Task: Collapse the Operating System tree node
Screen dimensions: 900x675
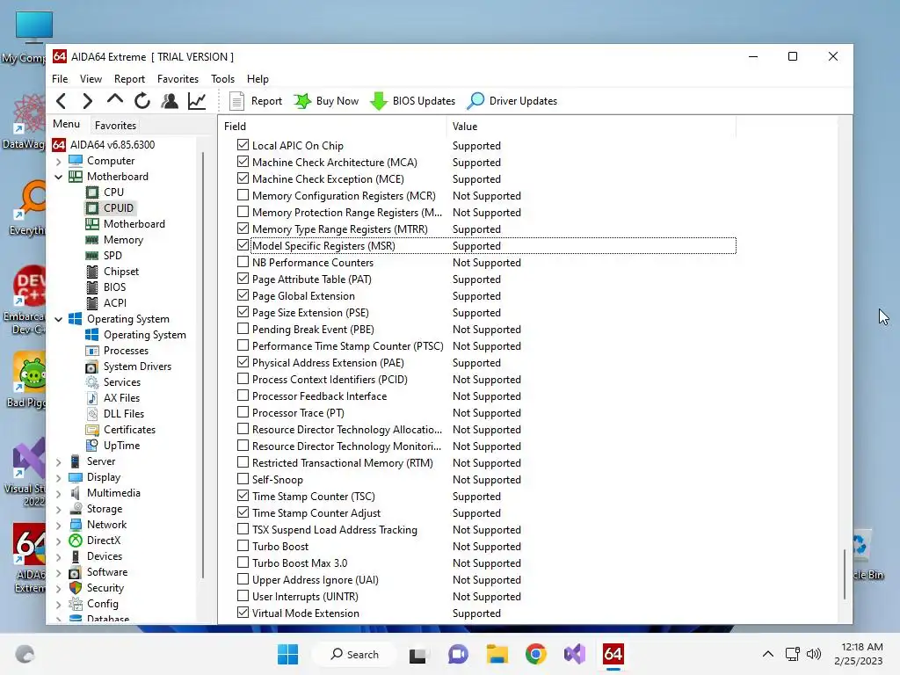Action: pos(59,319)
